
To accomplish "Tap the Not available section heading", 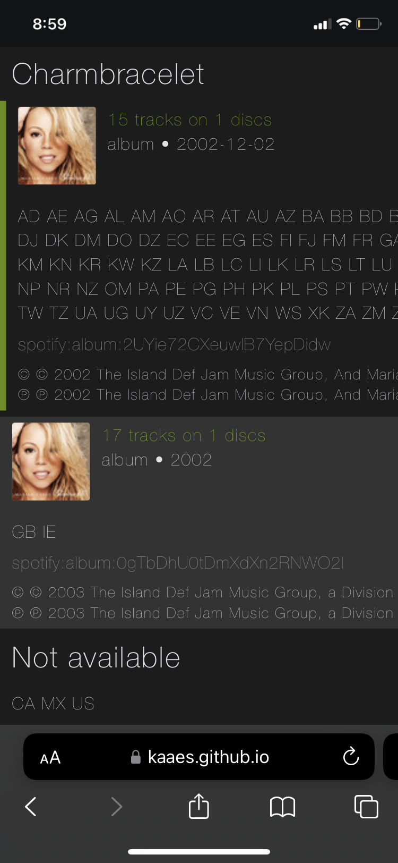I will pos(96,658).
